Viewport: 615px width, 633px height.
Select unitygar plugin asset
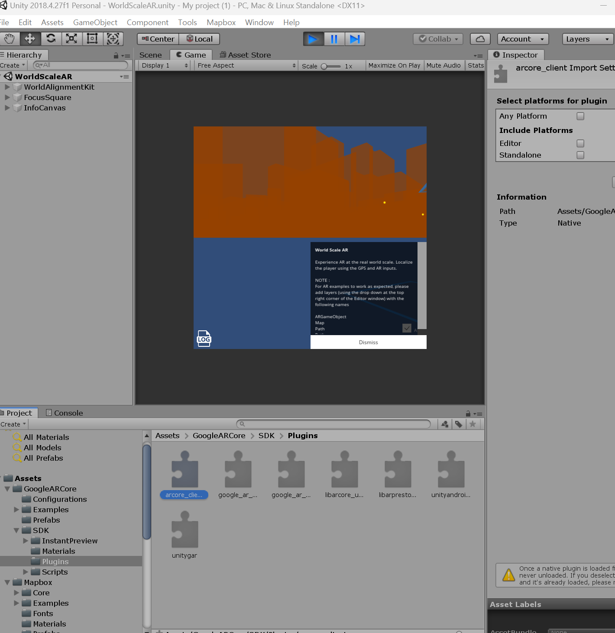click(x=184, y=535)
